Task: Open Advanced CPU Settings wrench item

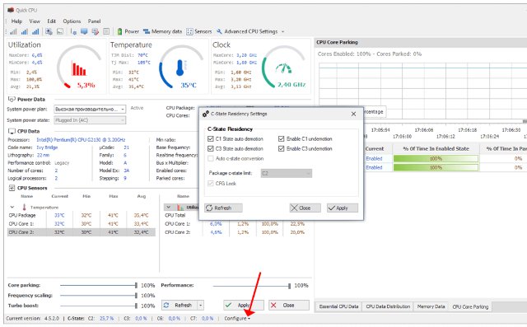Action: (247, 31)
